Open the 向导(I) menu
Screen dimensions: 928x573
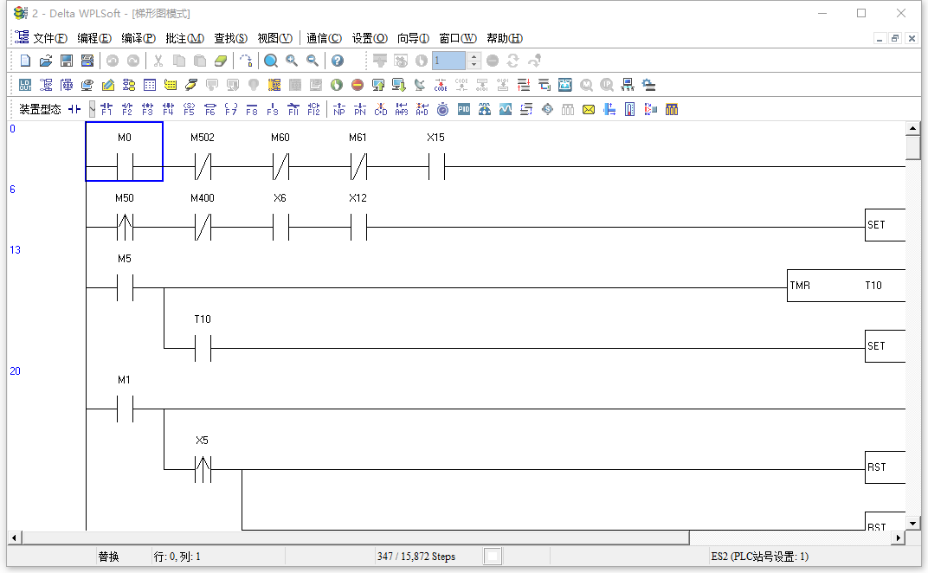pyautogui.click(x=413, y=38)
